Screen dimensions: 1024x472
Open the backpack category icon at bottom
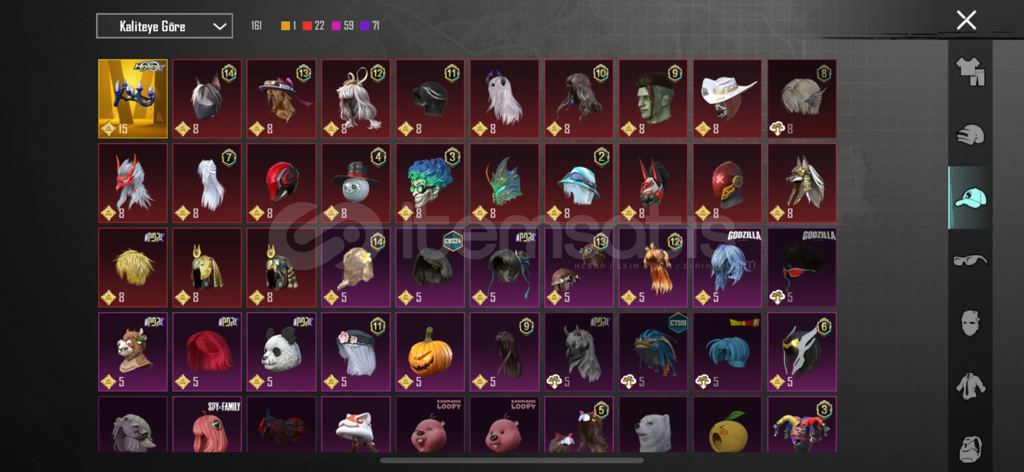[x=970, y=449]
